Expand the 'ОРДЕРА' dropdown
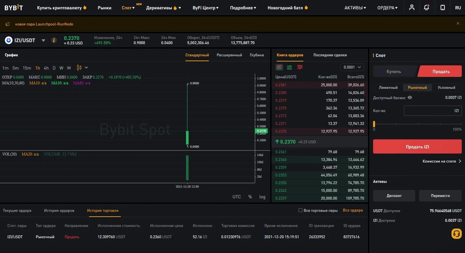 click(x=388, y=8)
